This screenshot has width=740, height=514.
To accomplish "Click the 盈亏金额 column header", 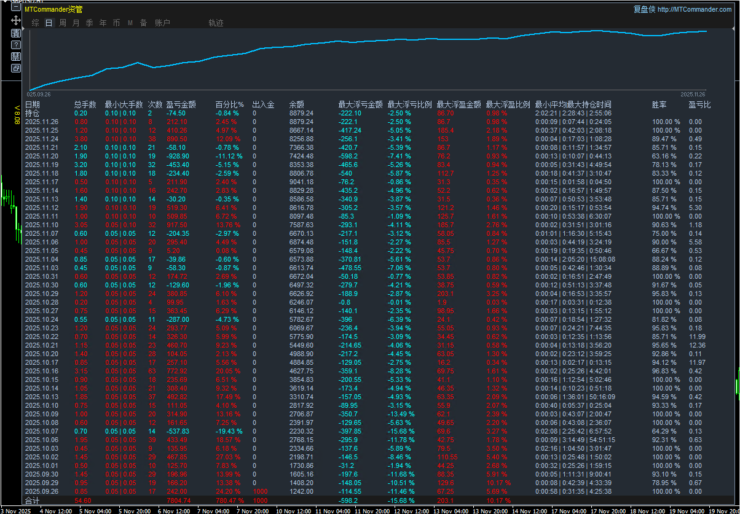I will (x=181, y=104).
